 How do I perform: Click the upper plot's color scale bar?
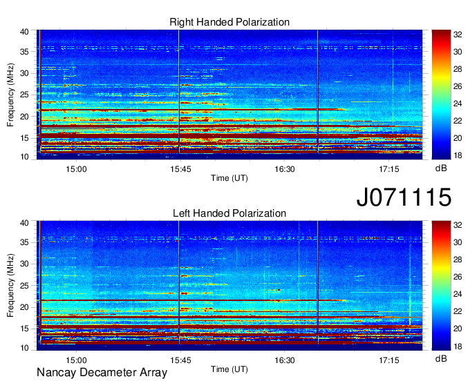pyautogui.click(x=441, y=95)
